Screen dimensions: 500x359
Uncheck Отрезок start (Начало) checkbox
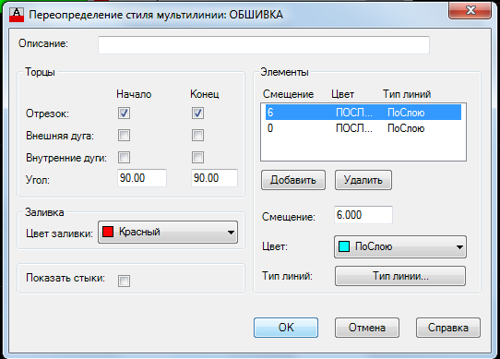click(124, 113)
